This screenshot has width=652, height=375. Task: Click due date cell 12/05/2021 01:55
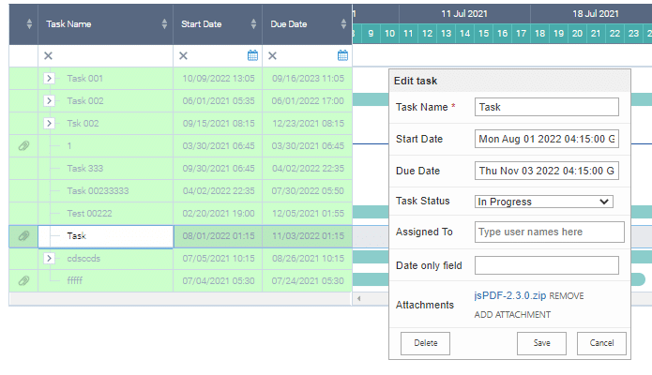[308, 213]
